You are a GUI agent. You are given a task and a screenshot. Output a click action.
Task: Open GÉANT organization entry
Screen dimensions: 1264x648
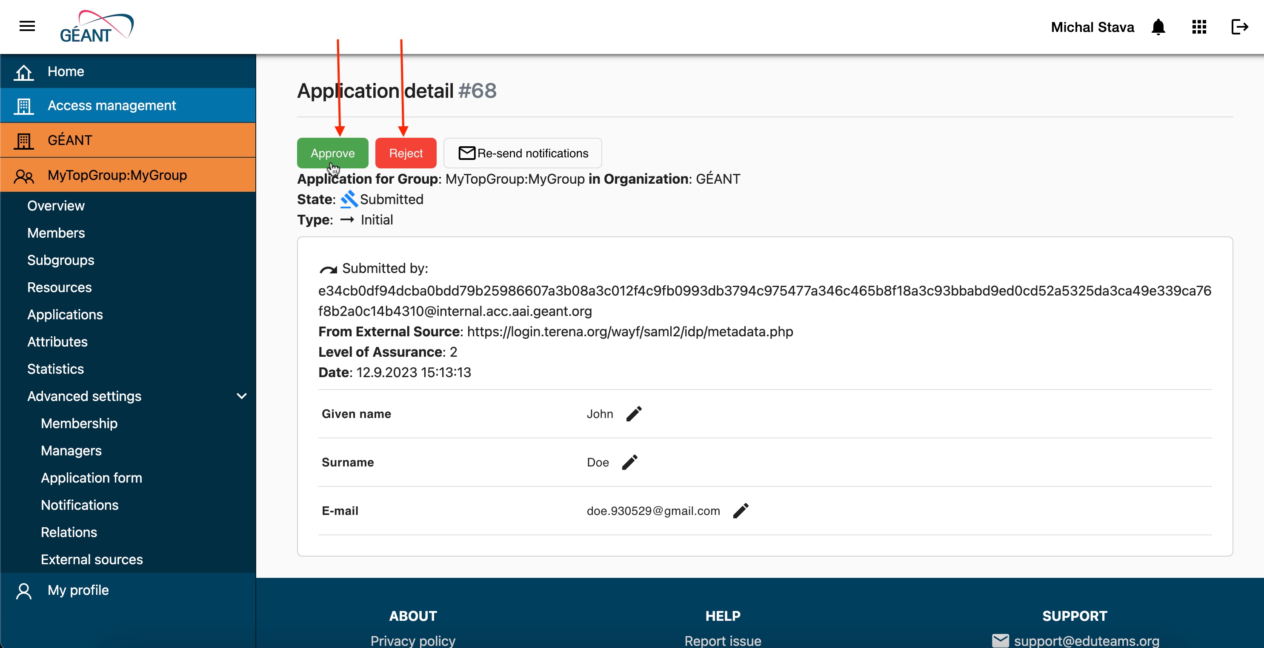tap(128, 140)
